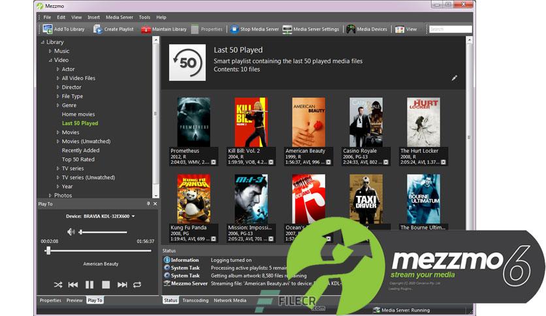Open the File menu
546x316 pixels.
pyautogui.click(x=47, y=17)
